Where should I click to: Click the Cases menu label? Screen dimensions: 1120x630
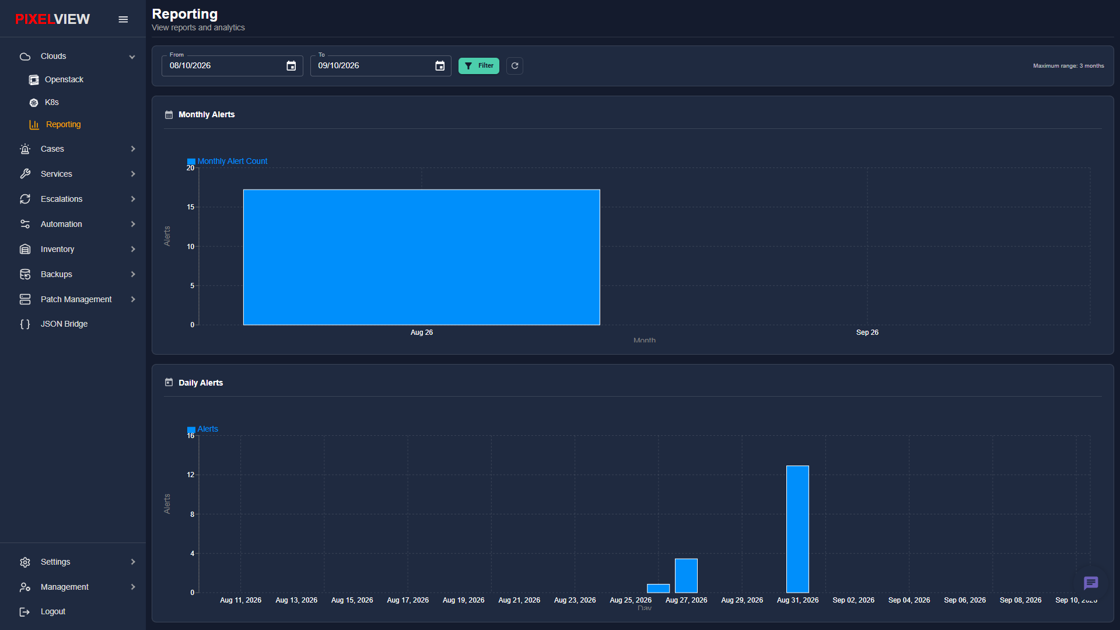(52, 149)
